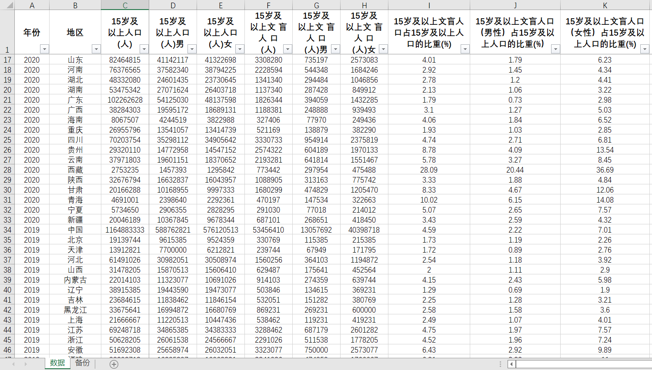Viewport: 652px width, 370px height.
Task: Click the 中国 region cell in row 34
Action: 75,230
